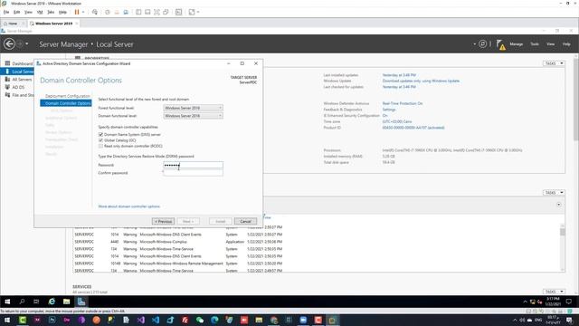The image size is (579, 326).
Task: Open VMware console view icon
Action: tap(179, 12)
